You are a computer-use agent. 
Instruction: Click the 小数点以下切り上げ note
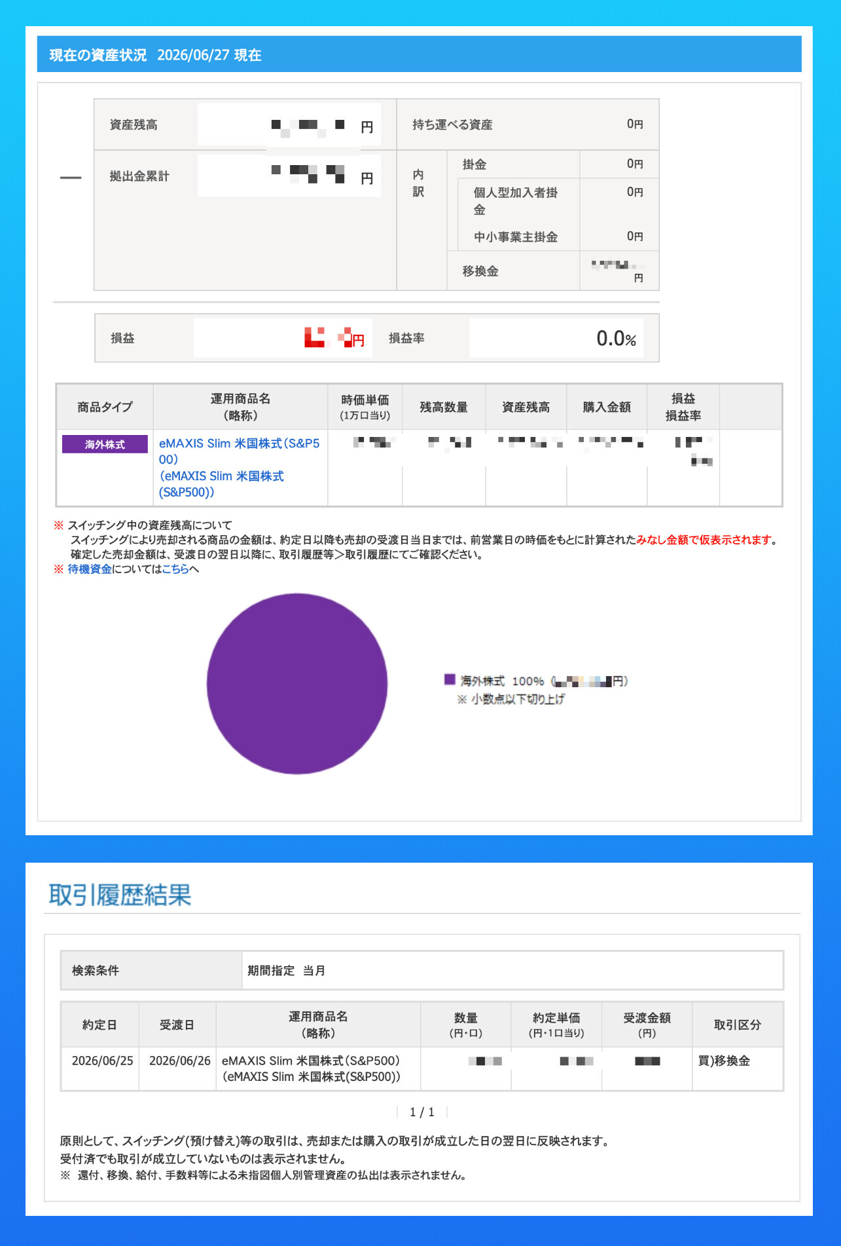(510, 699)
